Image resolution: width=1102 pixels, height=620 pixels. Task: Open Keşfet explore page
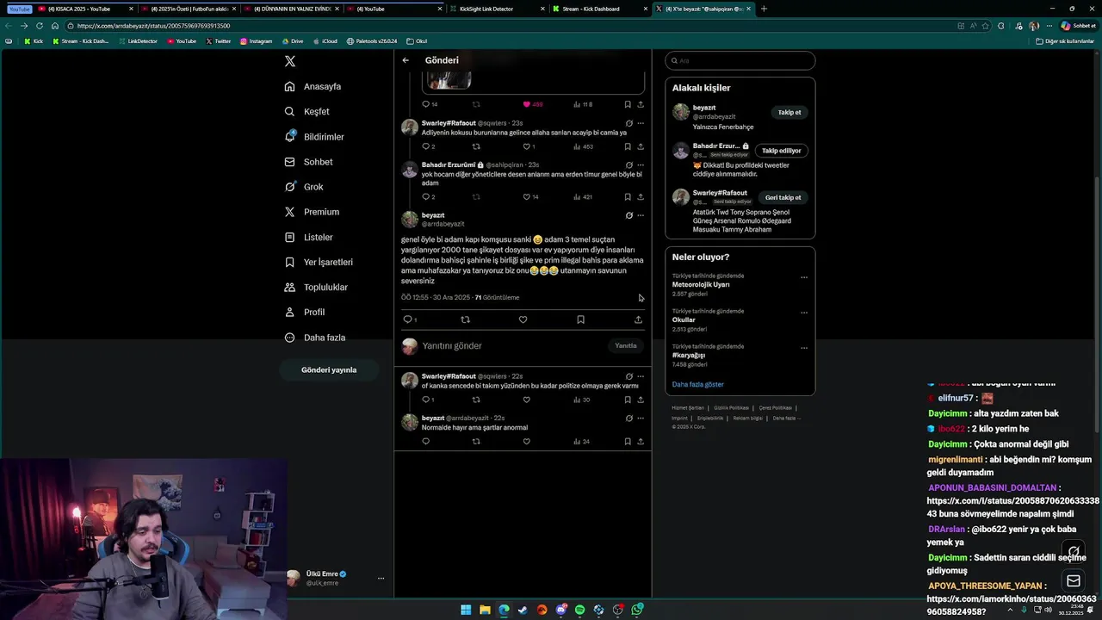pyautogui.click(x=307, y=111)
